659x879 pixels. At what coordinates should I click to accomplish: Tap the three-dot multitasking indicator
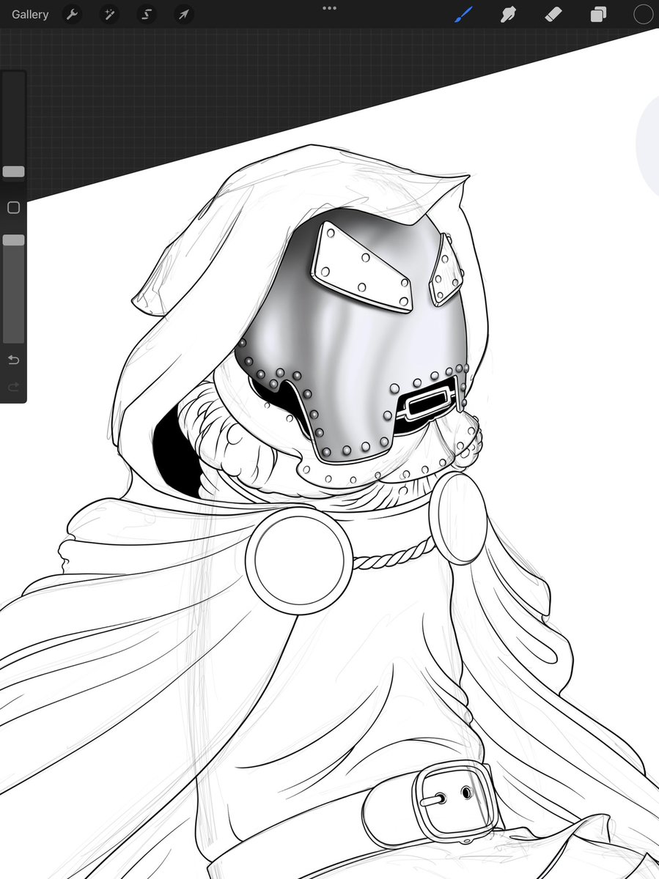point(329,8)
